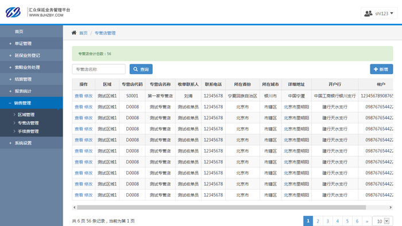Click the 专营店名称 search input field
This screenshot has width=402, height=226.
pyautogui.click(x=99, y=69)
